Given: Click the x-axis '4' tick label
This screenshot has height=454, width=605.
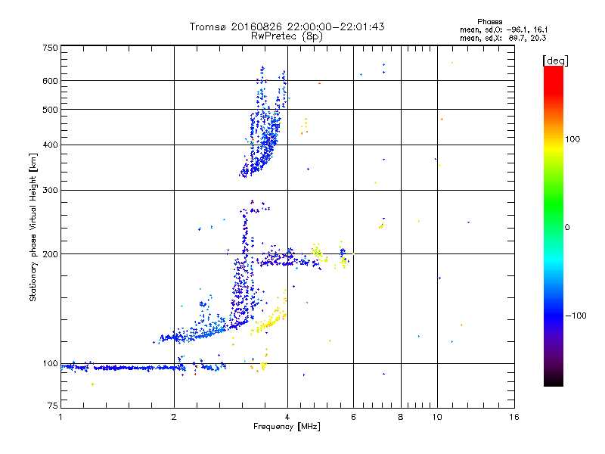Looking at the screenshot, I should click(x=287, y=417).
